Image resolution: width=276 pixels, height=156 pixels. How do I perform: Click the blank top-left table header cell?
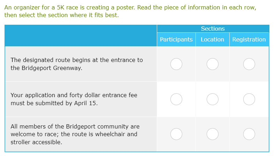tap(81, 36)
